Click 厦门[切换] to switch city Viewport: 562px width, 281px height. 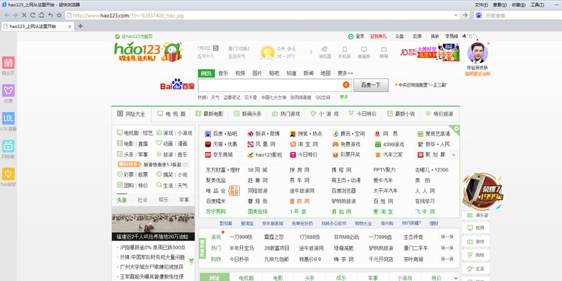tap(239, 48)
